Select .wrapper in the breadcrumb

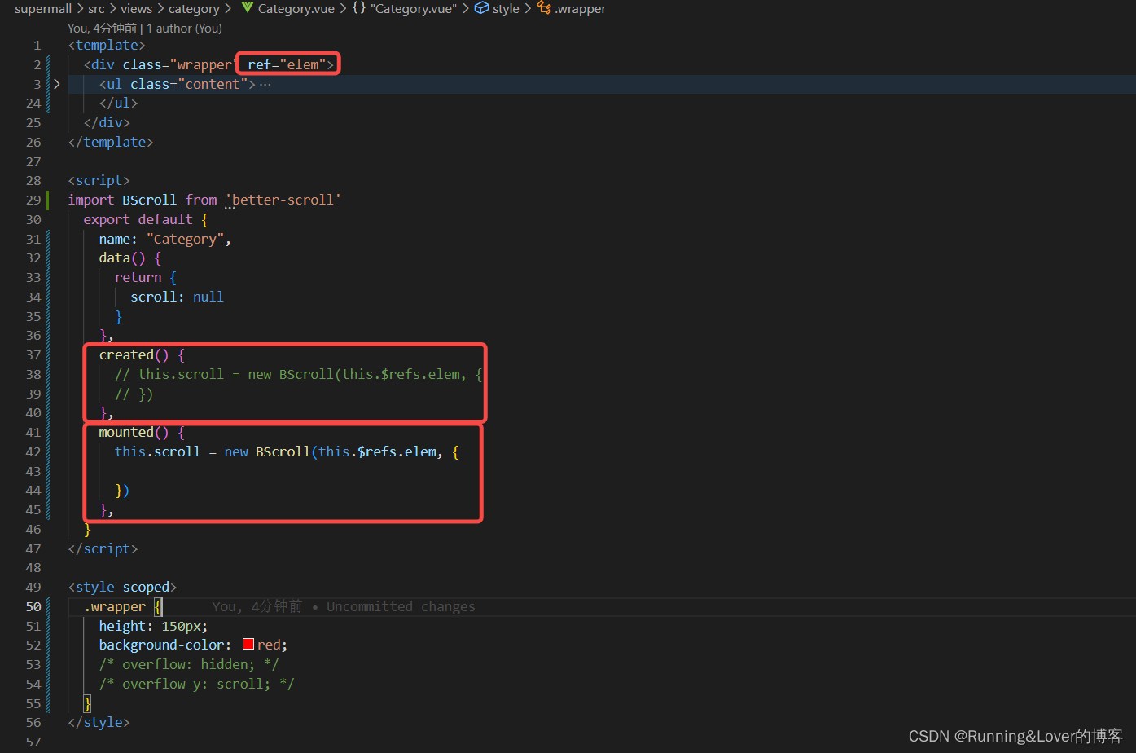581,9
